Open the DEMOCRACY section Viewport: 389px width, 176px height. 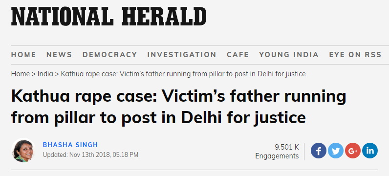[x=109, y=55]
